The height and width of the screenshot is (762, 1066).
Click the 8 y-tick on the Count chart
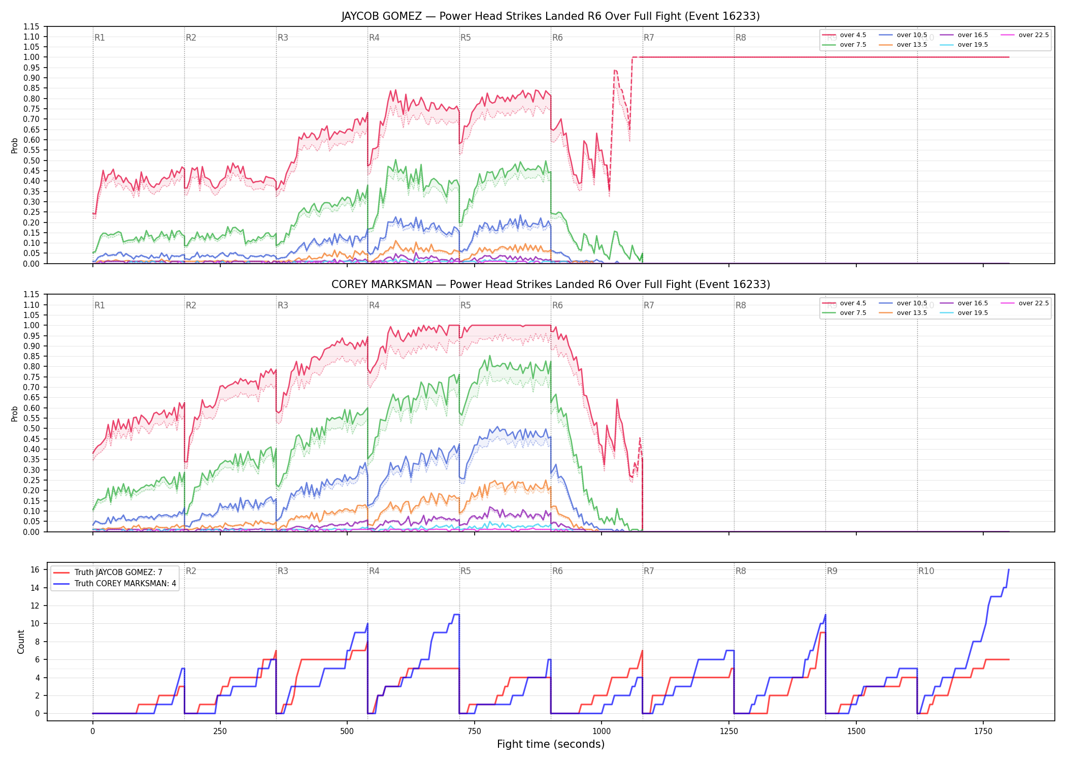click(x=37, y=642)
